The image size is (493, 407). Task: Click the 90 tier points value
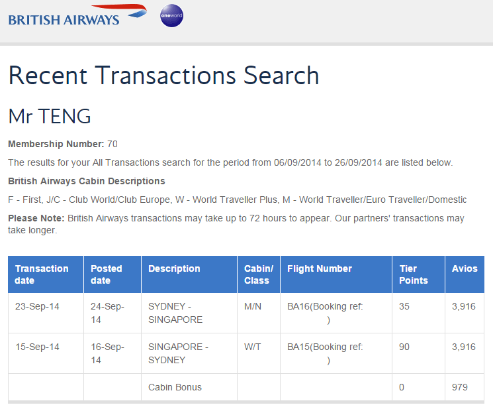404,347
